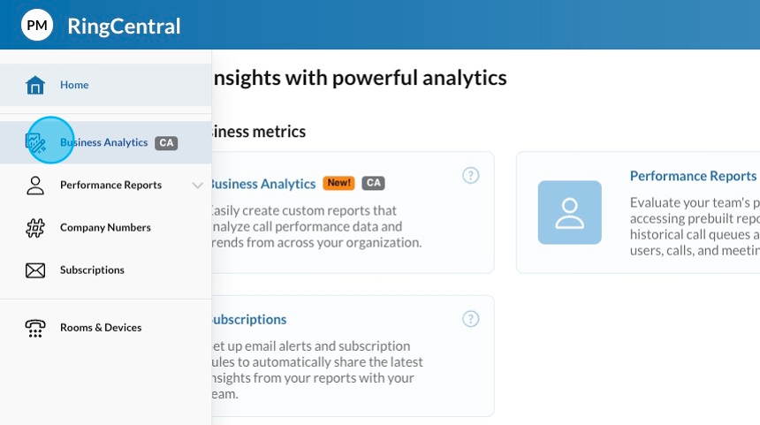Open help icon on Subscriptions card
Viewport: 760px width, 425px height.
tap(471, 319)
